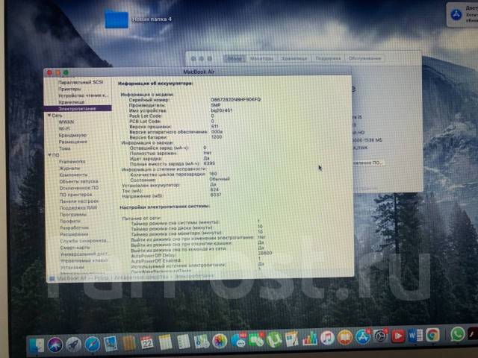Image resolution: width=478 pixels, height=358 pixels.
Task: Select Хранилище in System Information sidebar
Action: 71,102
